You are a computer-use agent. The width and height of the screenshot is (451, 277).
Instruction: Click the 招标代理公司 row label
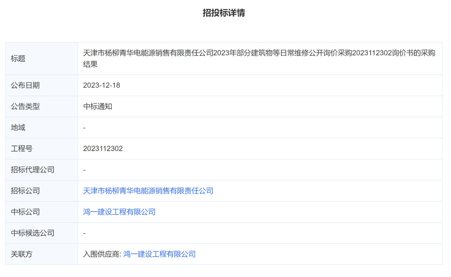point(32,170)
